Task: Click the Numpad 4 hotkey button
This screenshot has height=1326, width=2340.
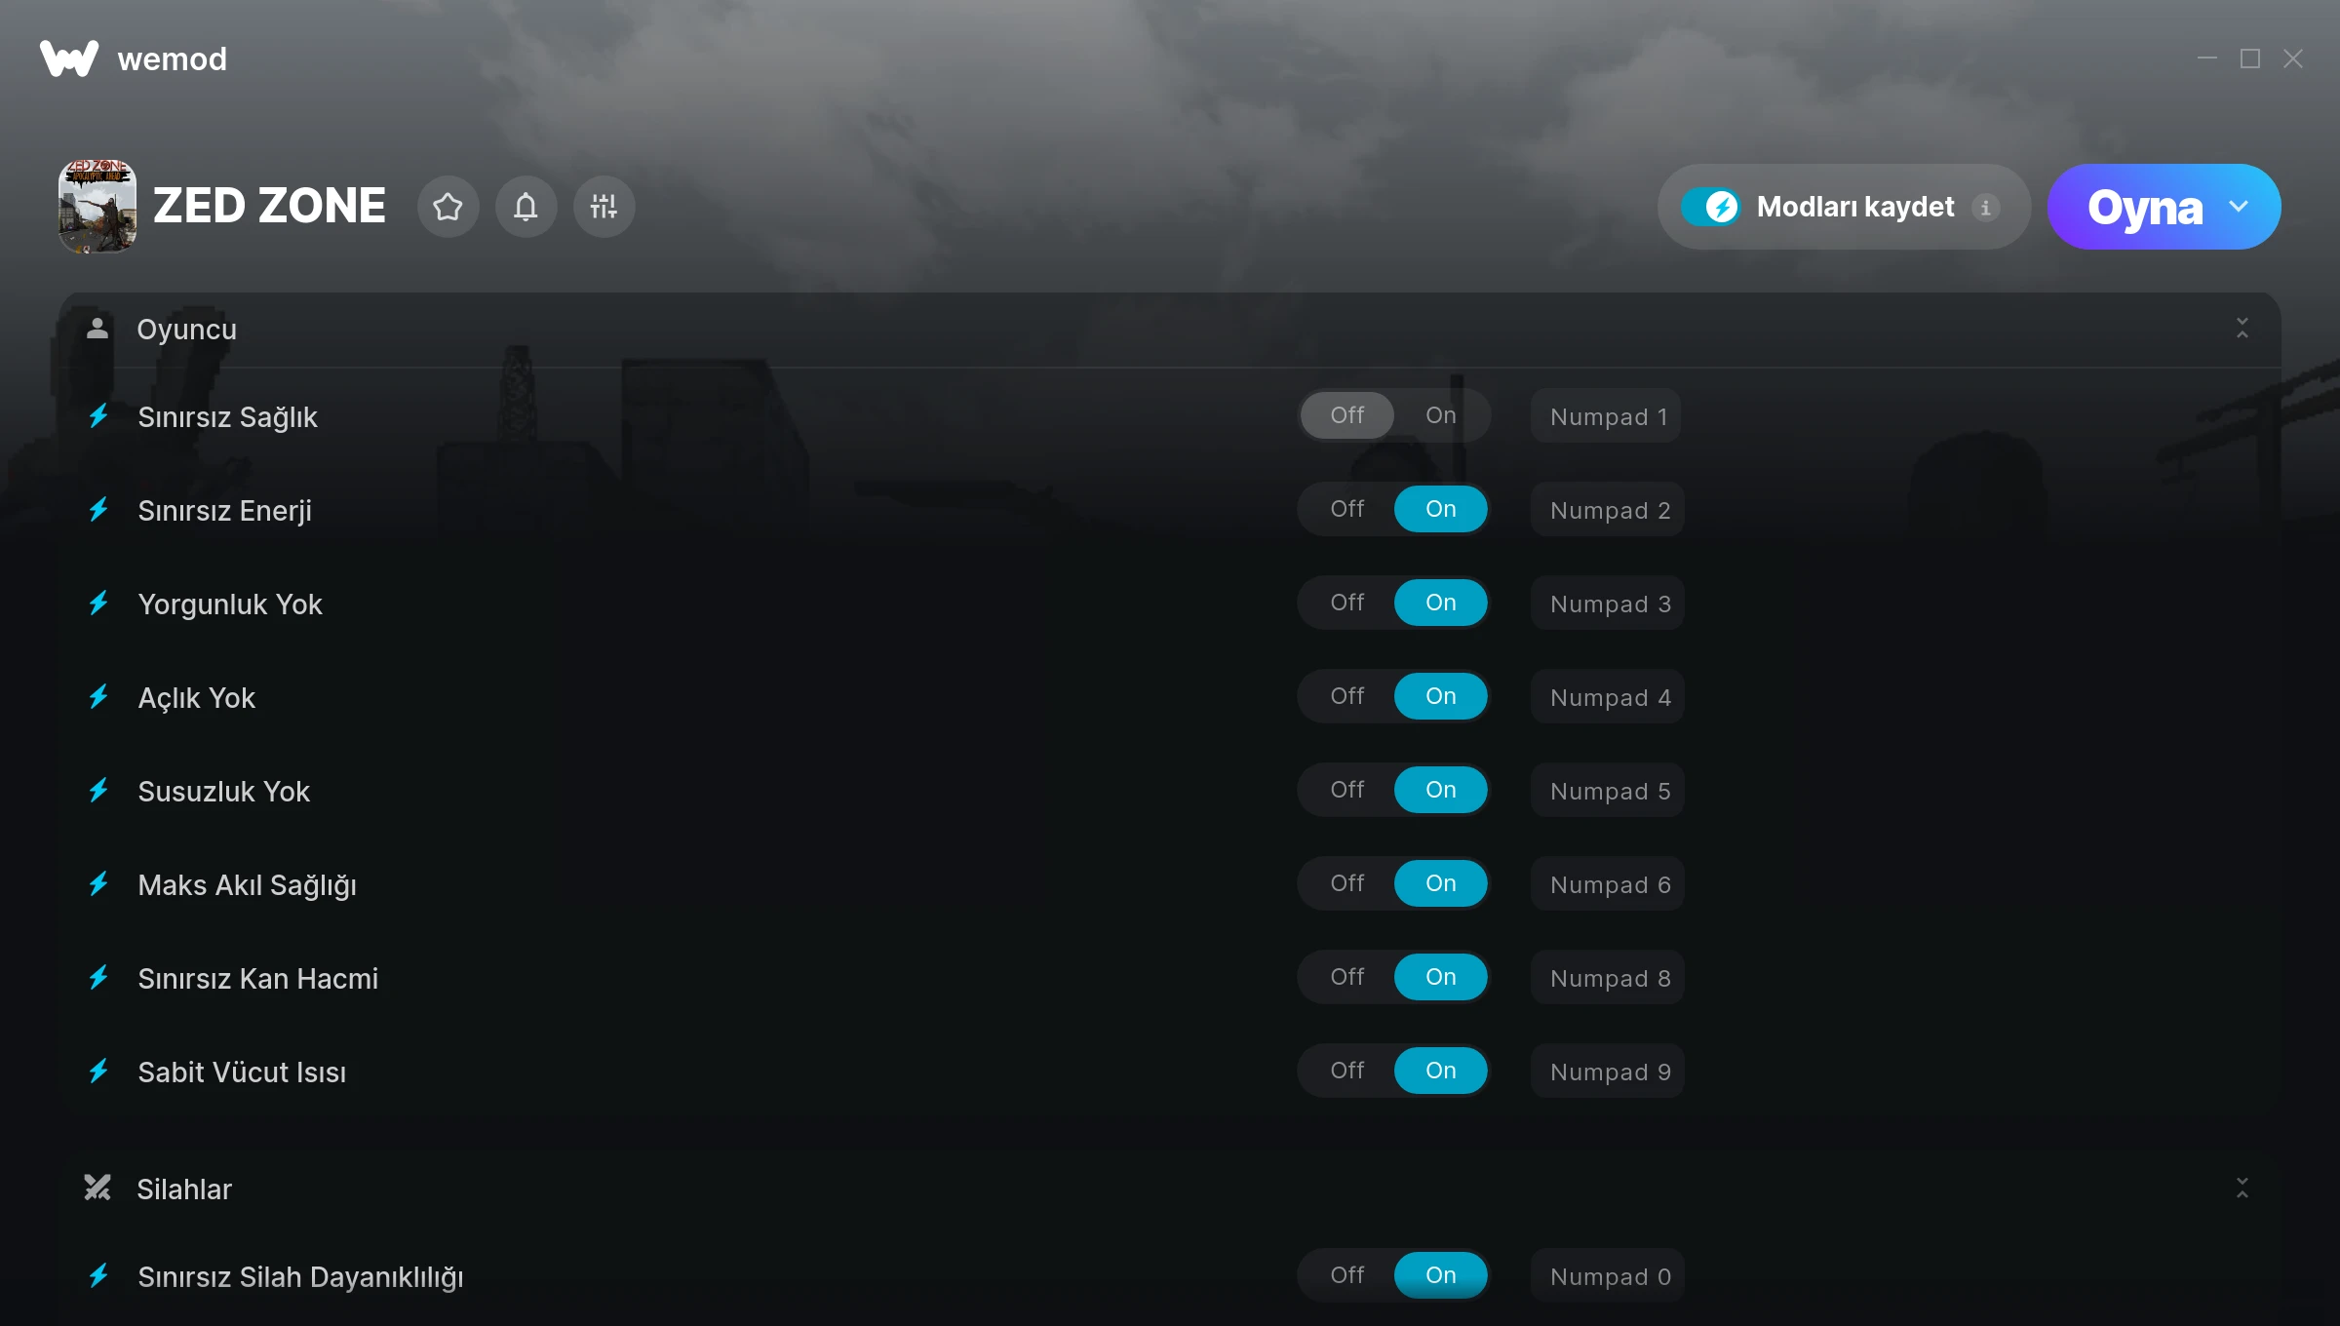Action: 1608,697
